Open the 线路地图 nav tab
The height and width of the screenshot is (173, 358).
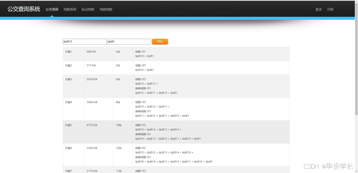pyautogui.click(x=106, y=9)
